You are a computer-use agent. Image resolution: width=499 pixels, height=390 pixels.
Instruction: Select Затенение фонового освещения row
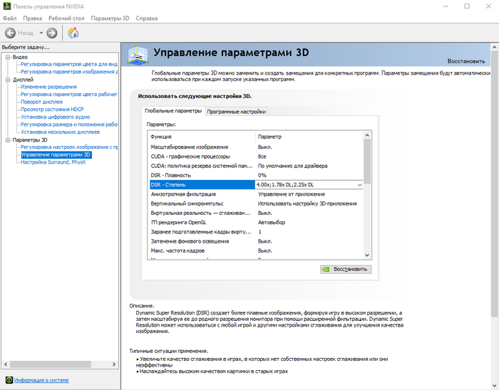256,241
